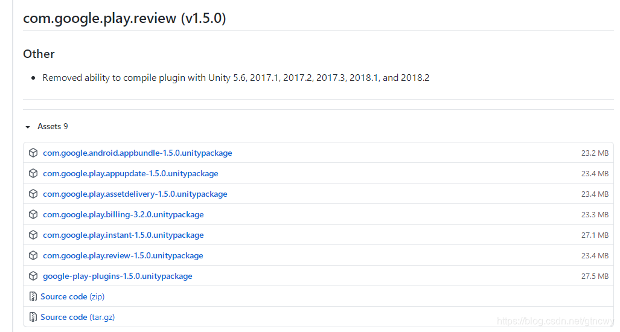The width and height of the screenshot is (620, 332).
Task: Click the Assets 9 label
Action: pos(53,127)
